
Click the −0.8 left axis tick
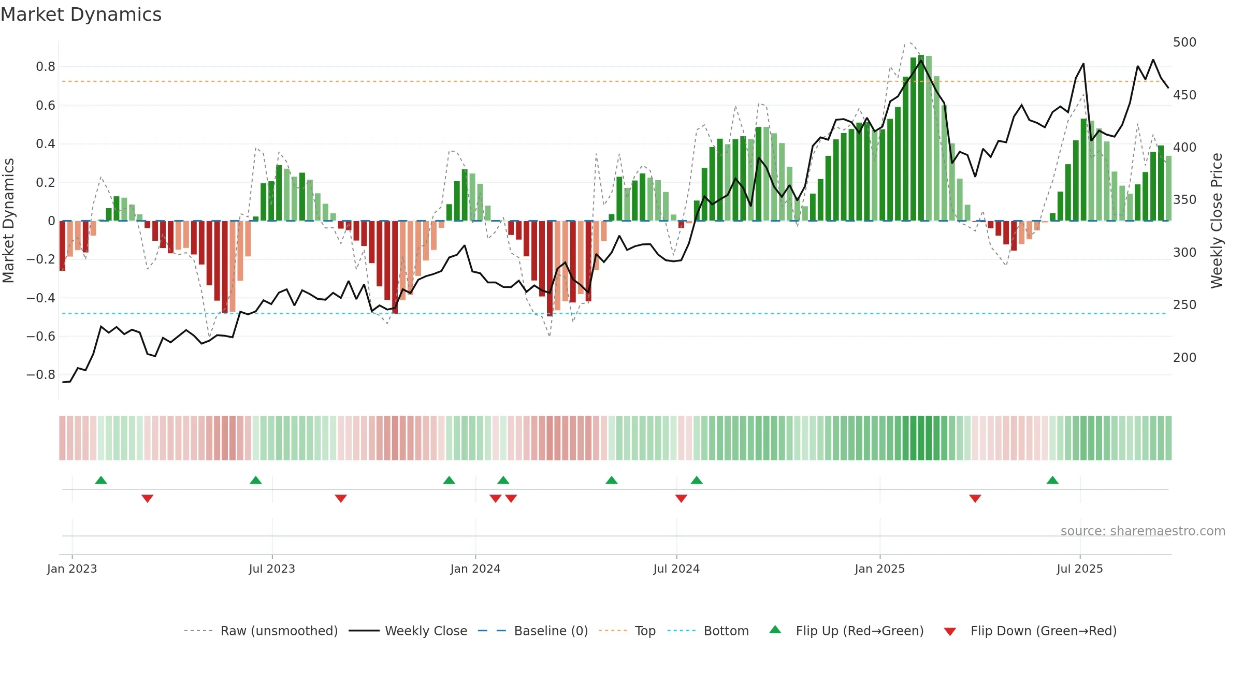click(x=41, y=375)
